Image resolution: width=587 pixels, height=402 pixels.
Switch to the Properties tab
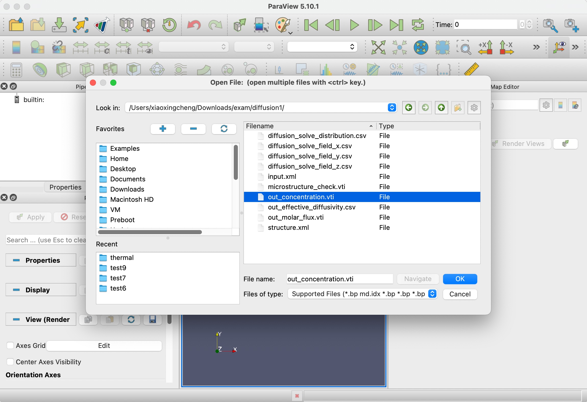click(x=65, y=187)
